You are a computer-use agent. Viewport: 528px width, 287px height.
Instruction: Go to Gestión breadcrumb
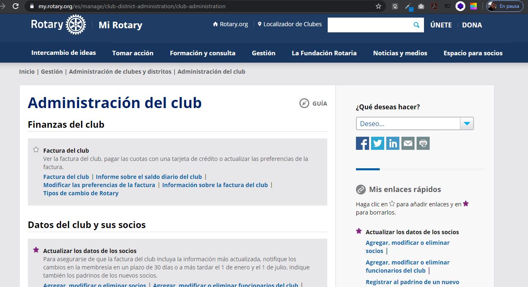52,72
